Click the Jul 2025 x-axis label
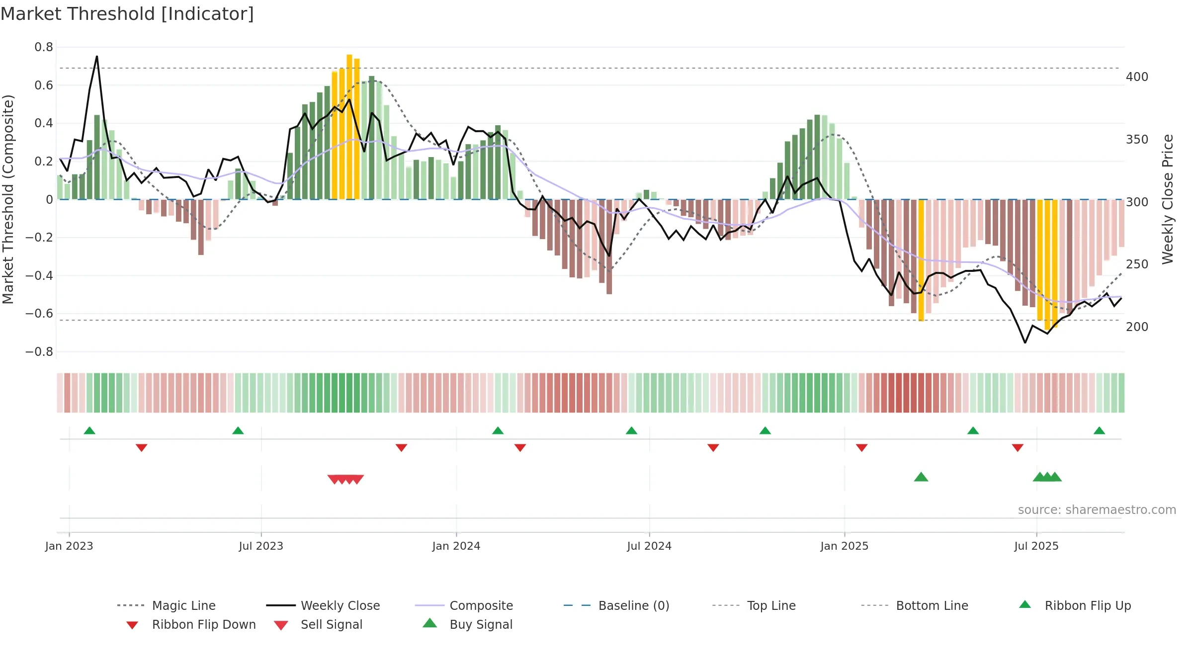 point(1036,546)
